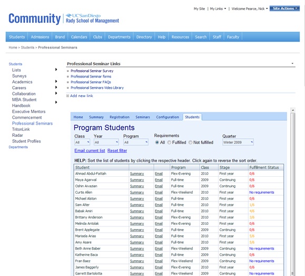This screenshot has width=305, height=276.
Task: Switch to the Summary tab
Action: point(96,117)
